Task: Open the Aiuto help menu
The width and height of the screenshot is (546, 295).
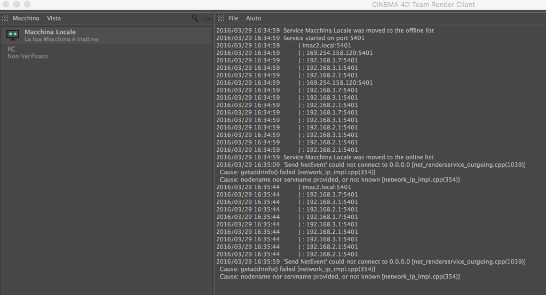Action: (x=254, y=19)
